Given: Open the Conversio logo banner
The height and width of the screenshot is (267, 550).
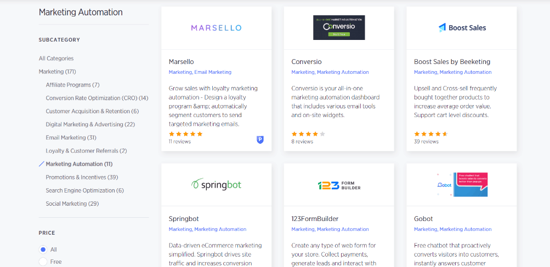Looking at the screenshot, I should coord(339,27).
